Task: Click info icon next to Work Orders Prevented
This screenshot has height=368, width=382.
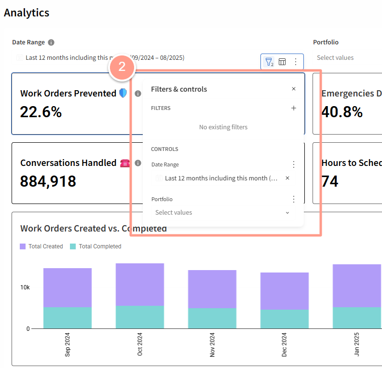Action: point(138,94)
